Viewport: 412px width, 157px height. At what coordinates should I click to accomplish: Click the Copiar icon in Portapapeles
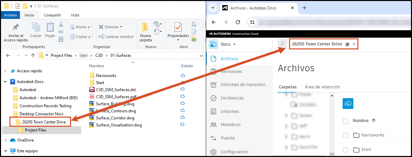[x=36, y=27]
